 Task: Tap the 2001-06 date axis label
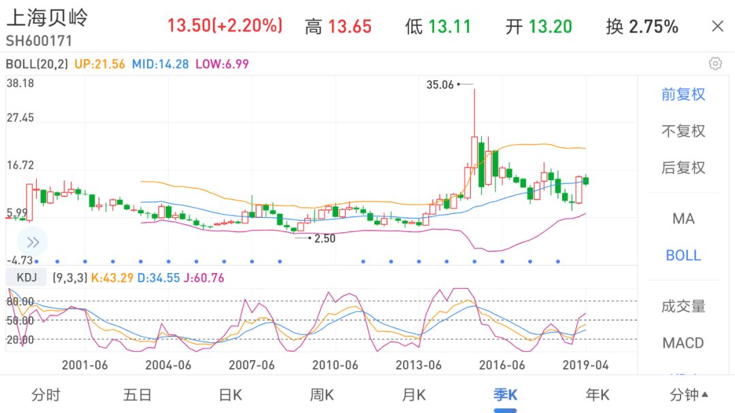click(x=85, y=365)
